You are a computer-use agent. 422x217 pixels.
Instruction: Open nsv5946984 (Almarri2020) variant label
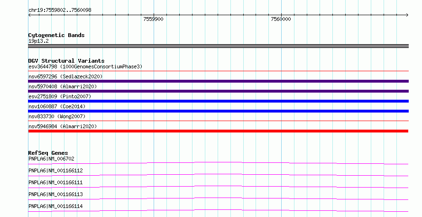pyautogui.click(x=63, y=126)
